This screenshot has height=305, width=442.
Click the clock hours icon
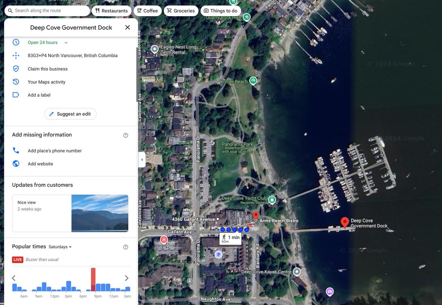click(x=16, y=42)
